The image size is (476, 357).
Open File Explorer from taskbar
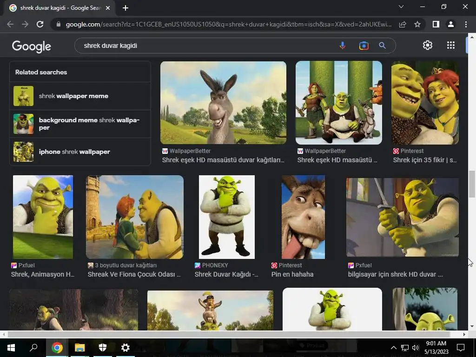pyautogui.click(x=80, y=347)
